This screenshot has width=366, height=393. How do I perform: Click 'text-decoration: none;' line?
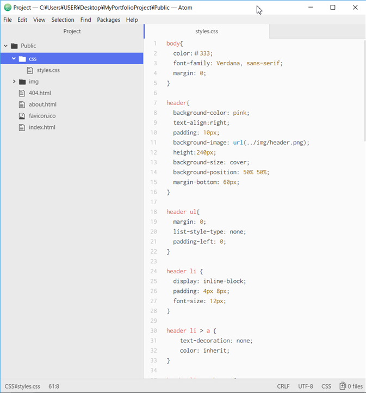(216, 341)
